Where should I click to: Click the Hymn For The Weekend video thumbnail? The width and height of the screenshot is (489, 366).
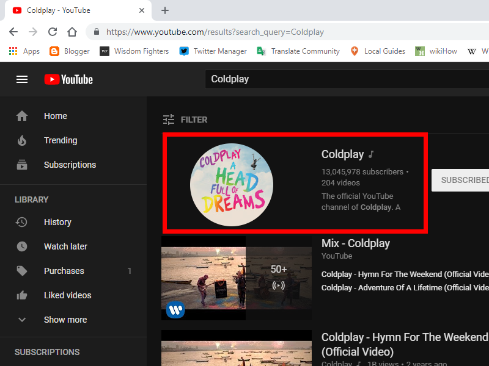coord(237,348)
